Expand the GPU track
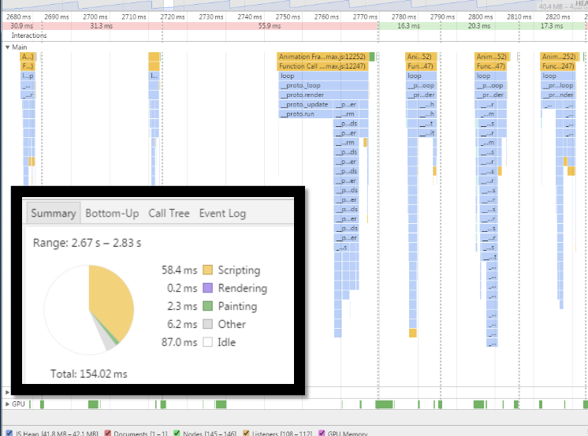The image size is (588, 436). [7, 404]
